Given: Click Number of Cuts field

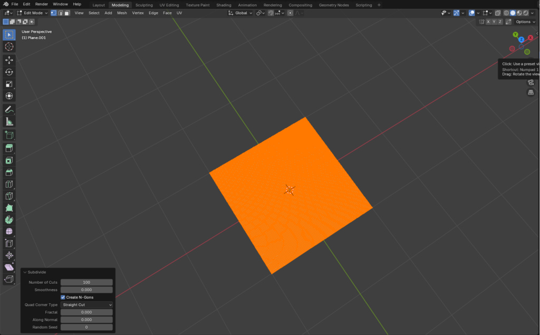Looking at the screenshot, I should pos(87,282).
